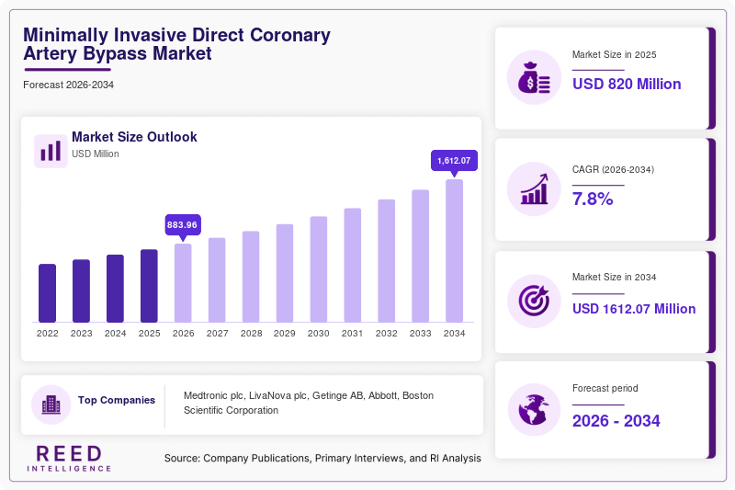Click the REED Intelligence logo
This screenshot has height=490, width=735.
pos(69,458)
